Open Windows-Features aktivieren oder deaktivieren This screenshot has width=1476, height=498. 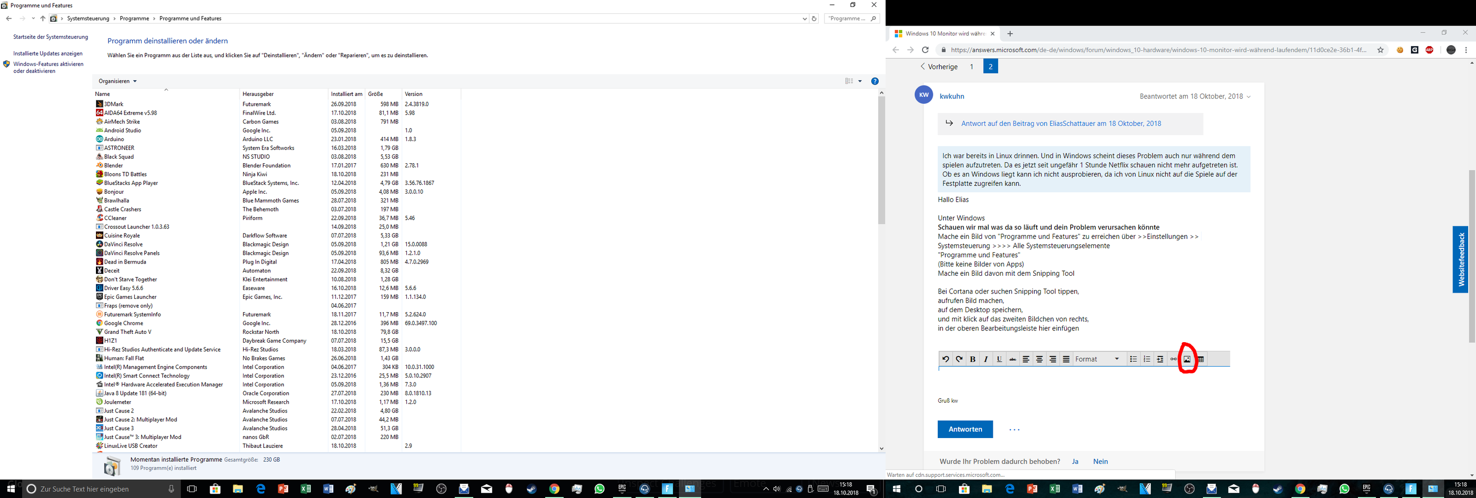[49, 67]
